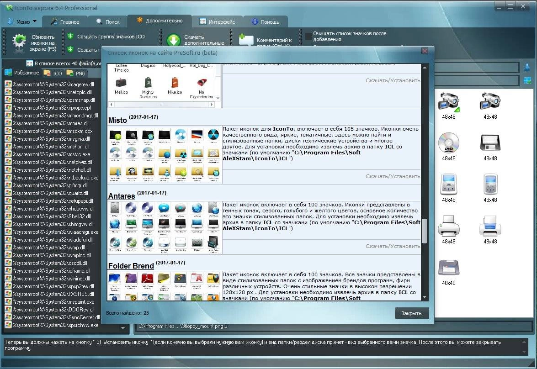Image resolution: width=537 pixels, height=369 pixels.
Task: Switch to the ICO list tab
Action: [x=53, y=73]
